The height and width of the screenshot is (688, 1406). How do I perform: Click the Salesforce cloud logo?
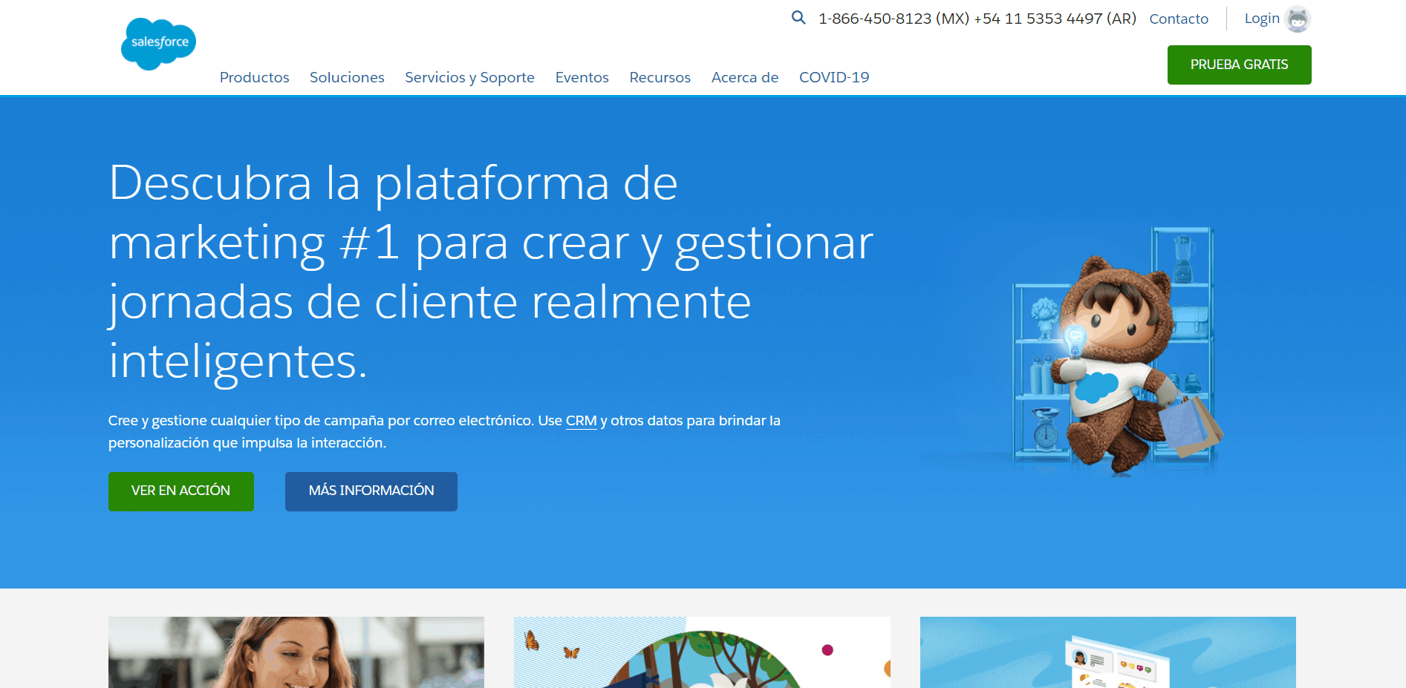click(x=158, y=44)
